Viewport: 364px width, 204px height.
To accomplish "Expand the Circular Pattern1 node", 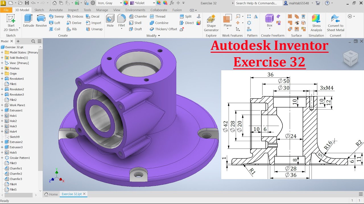I will tap(2, 158).
